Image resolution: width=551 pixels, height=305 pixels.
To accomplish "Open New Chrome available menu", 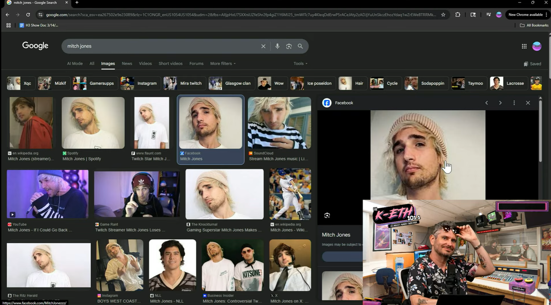I will [528, 14].
